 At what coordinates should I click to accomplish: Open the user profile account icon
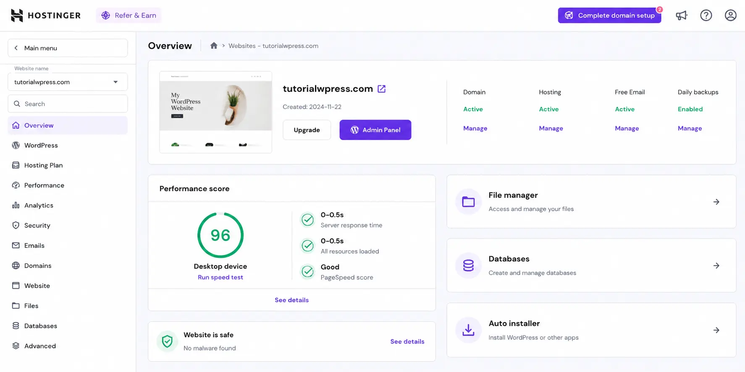point(730,16)
